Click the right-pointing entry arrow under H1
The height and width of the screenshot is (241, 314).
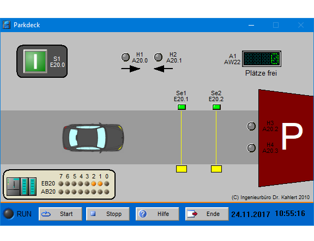pos(131,69)
